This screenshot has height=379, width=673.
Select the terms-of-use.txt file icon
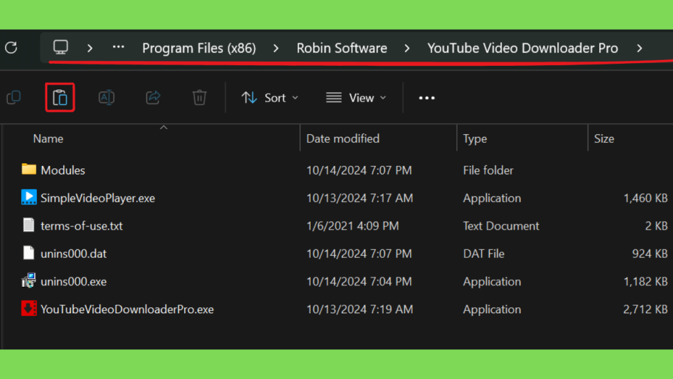[x=29, y=225]
